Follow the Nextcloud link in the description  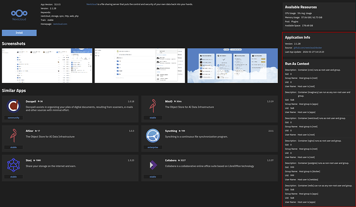(91, 4)
